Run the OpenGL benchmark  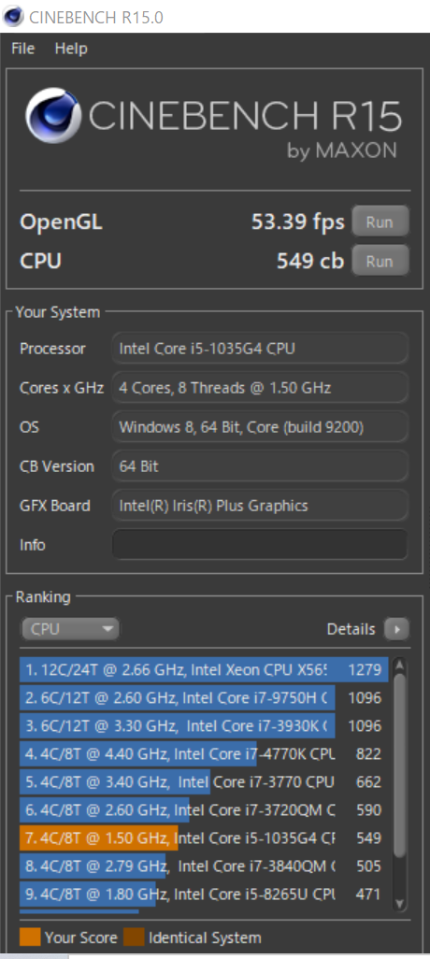tap(380, 222)
